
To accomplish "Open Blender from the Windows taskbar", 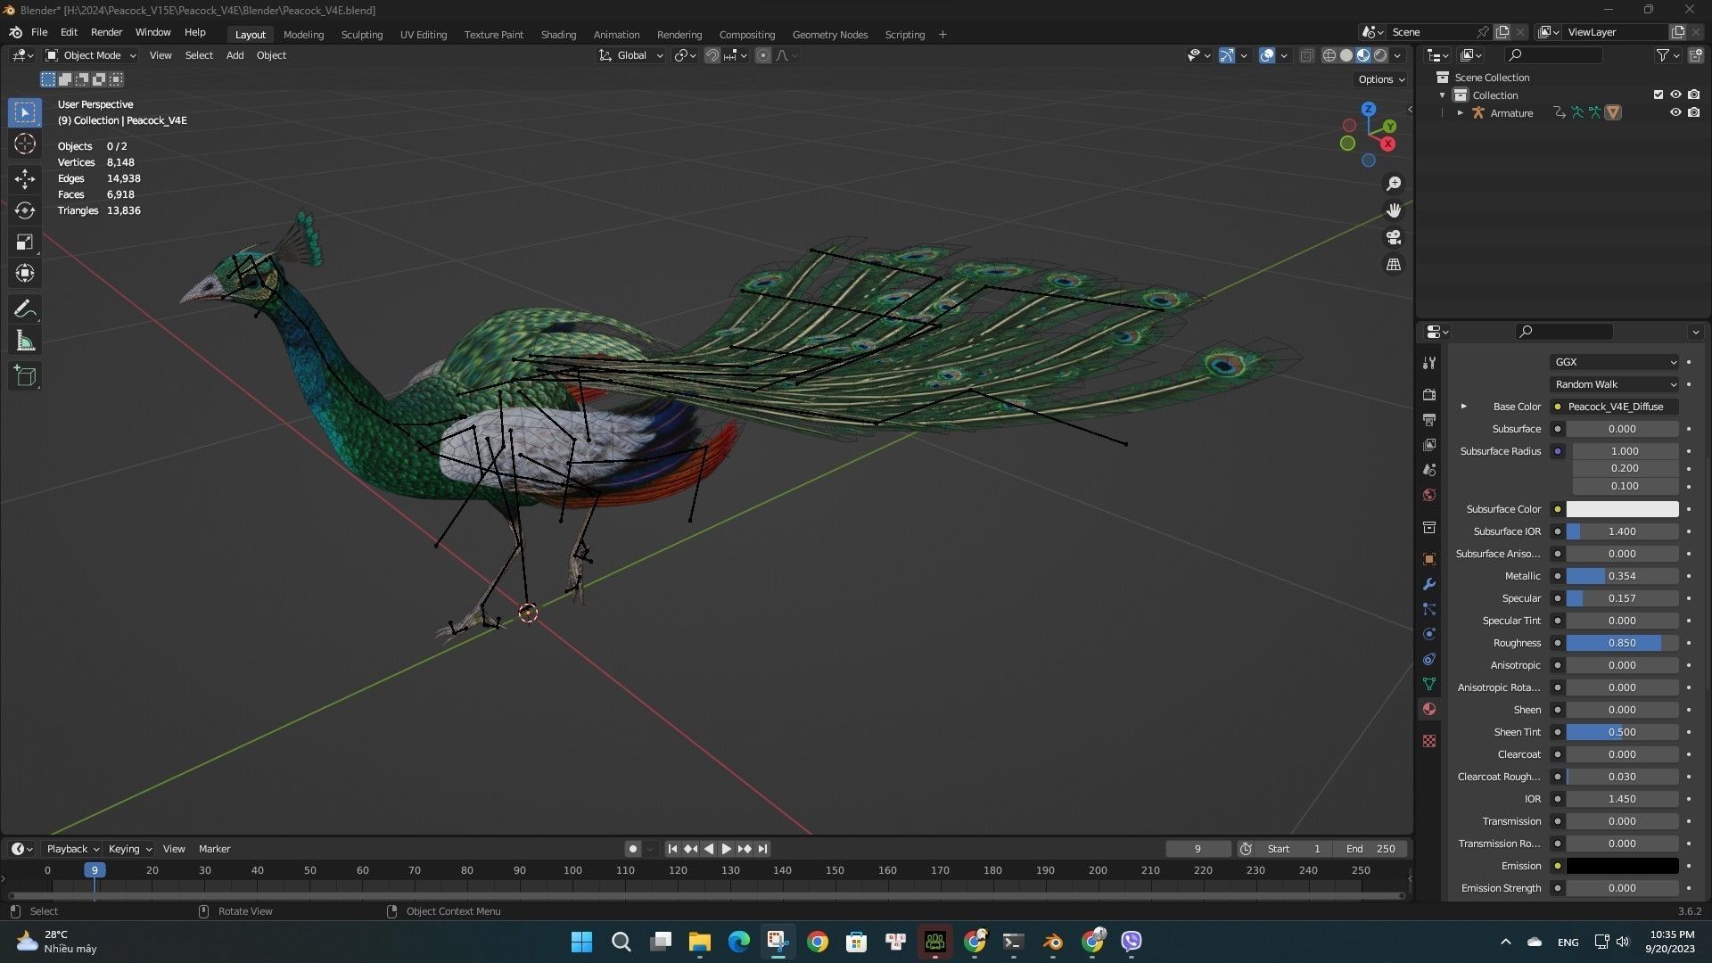I will coord(1052,942).
